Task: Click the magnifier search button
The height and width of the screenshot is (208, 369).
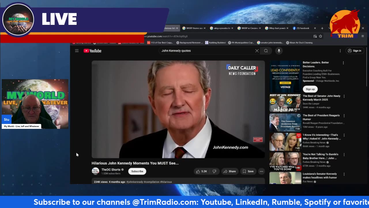Action: (x=266, y=51)
